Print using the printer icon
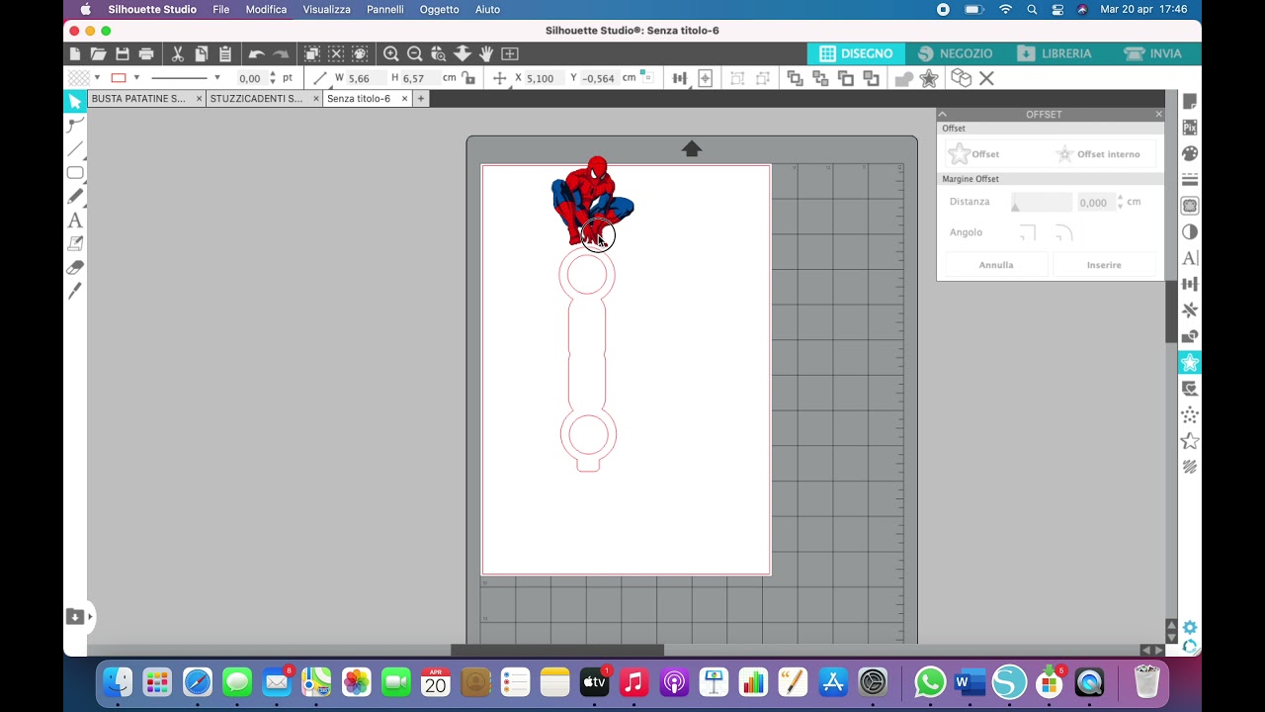The height and width of the screenshot is (712, 1265). pos(146,53)
